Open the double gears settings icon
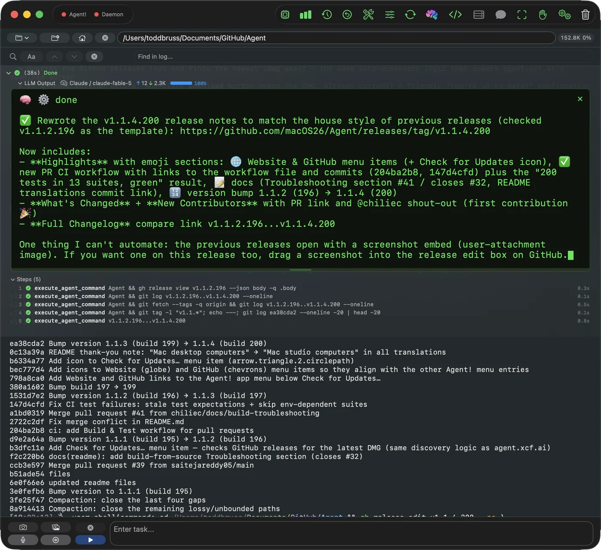Screen dimensions: 601x550 (565, 15)
